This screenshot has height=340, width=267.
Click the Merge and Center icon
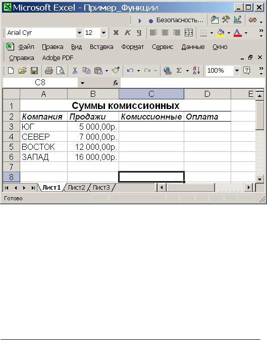click(x=188, y=33)
